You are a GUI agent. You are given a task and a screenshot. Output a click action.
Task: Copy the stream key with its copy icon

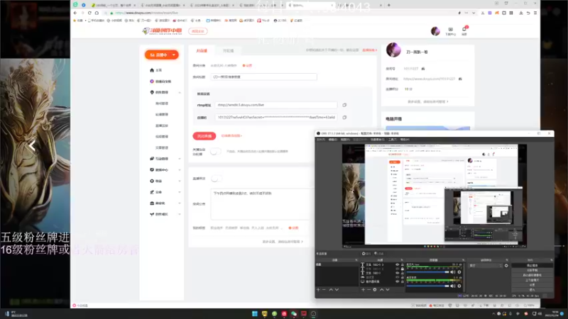tap(344, 117)
